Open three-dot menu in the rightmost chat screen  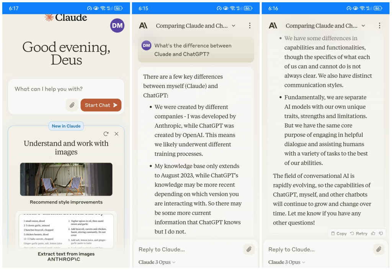point(379,26)
